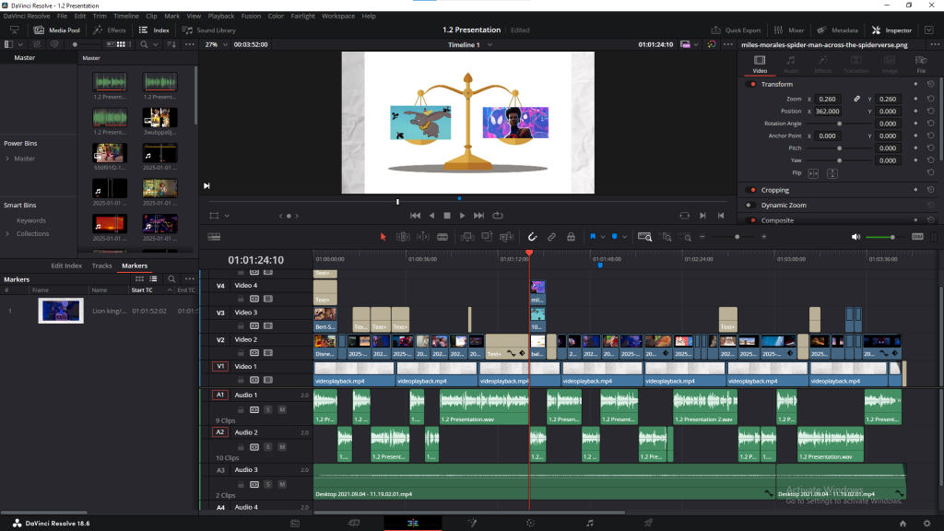Open the Media Pool panel

pyautogui.click(x=57, y=30)
